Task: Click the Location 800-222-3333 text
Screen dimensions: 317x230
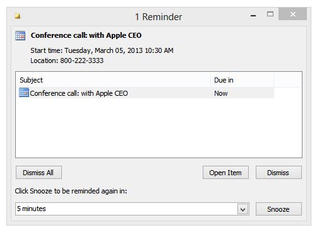Action: pyautogui.click(x=67, y=60)
